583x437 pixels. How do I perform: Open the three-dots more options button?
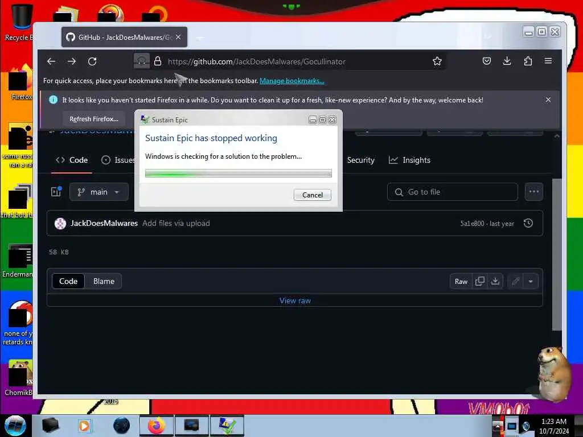(x=533, y=192)
